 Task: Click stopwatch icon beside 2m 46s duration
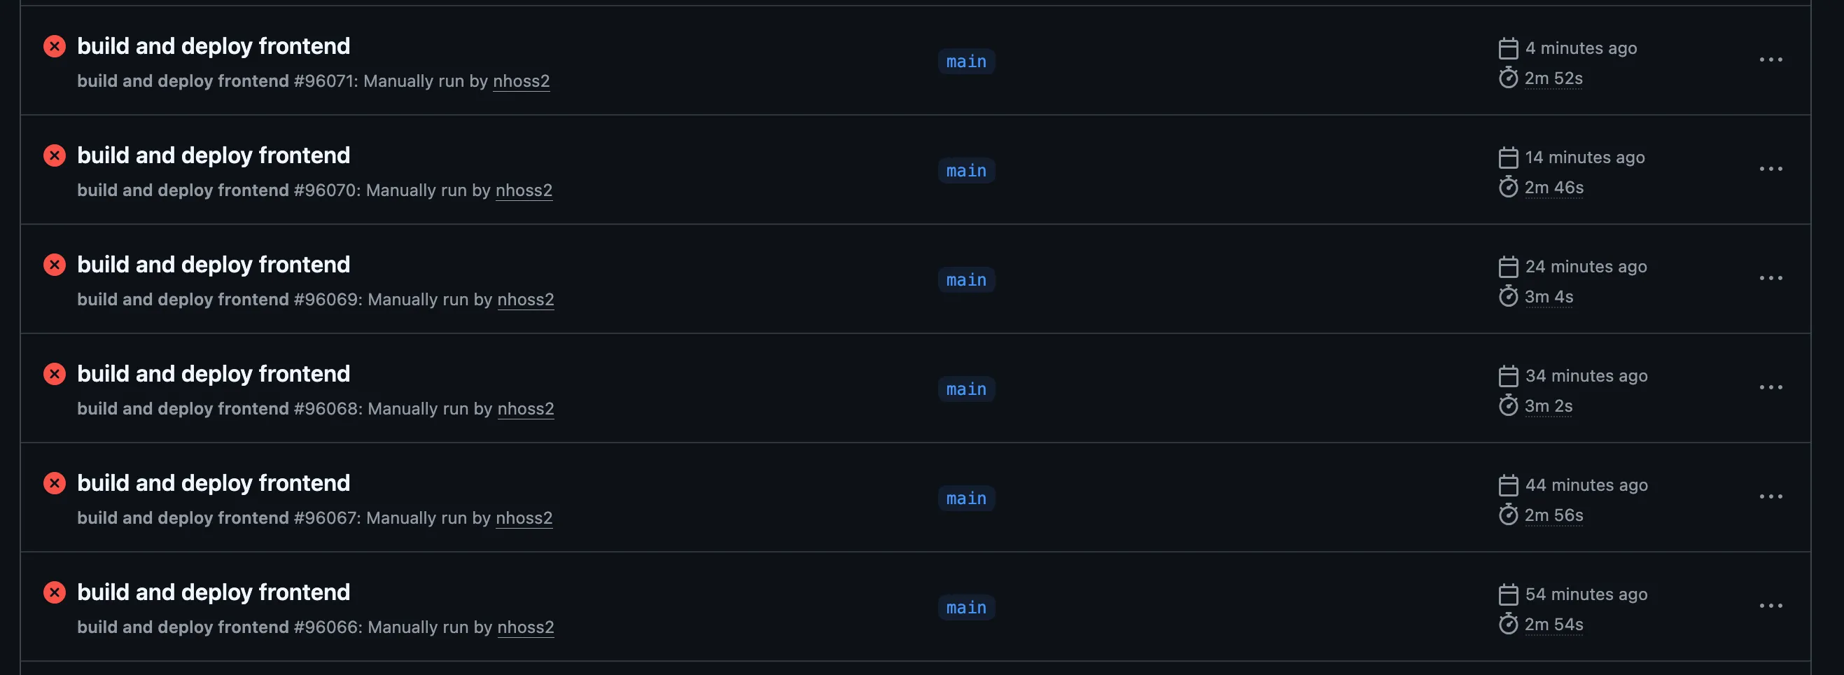tap(1507, 188)
